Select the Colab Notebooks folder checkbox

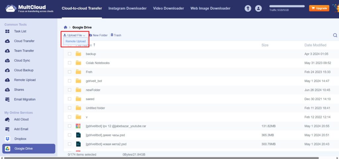[70, 63]
